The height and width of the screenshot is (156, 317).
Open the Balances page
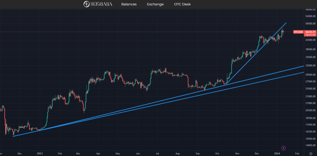(129, 4)
